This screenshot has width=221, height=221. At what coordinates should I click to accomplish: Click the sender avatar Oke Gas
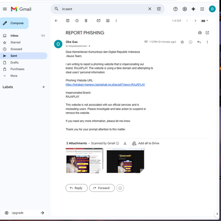pyautogui.click(x=58, y=44)
